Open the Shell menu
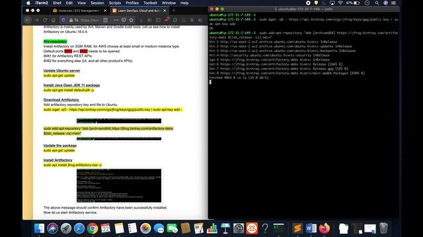423x237 pixels. click(x=57, y=3)
